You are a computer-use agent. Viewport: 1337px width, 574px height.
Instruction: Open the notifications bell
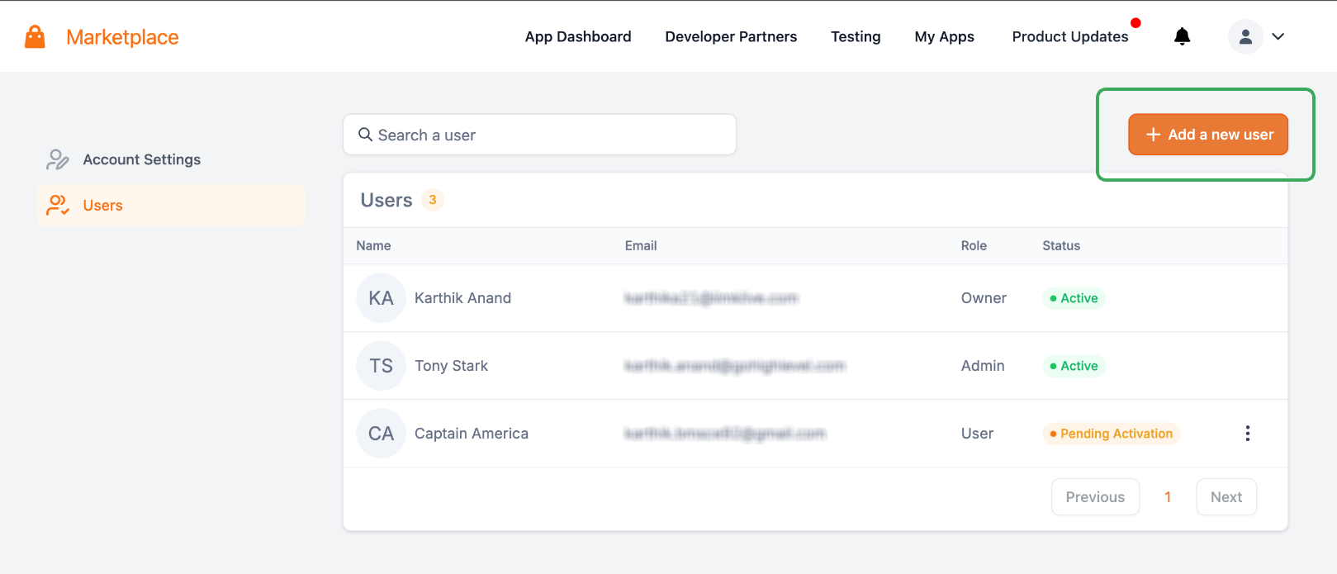1183,36
